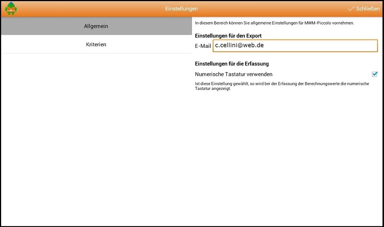
Task: Click the Einstellungen title in header
Action: pyautogui.click(x=181, y=9)
